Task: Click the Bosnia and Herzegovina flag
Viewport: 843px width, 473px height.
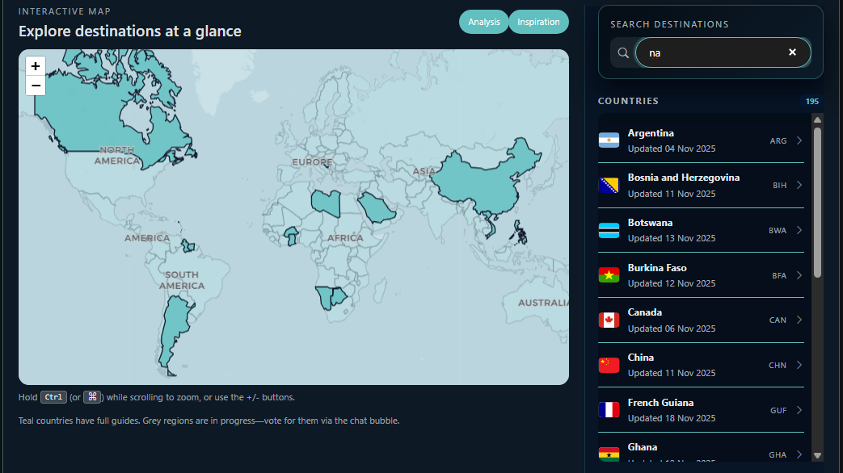Action: 609,185
